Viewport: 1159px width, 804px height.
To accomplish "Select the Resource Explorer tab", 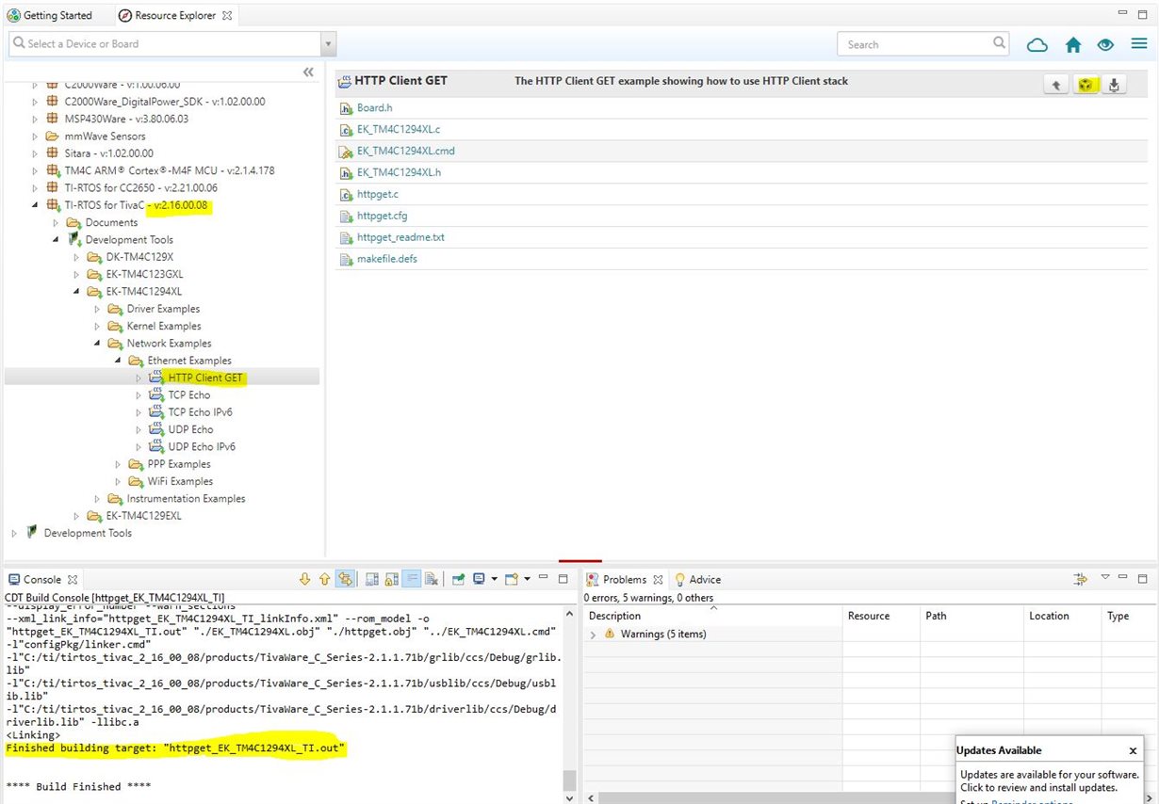I will click(x=175, y=15).
